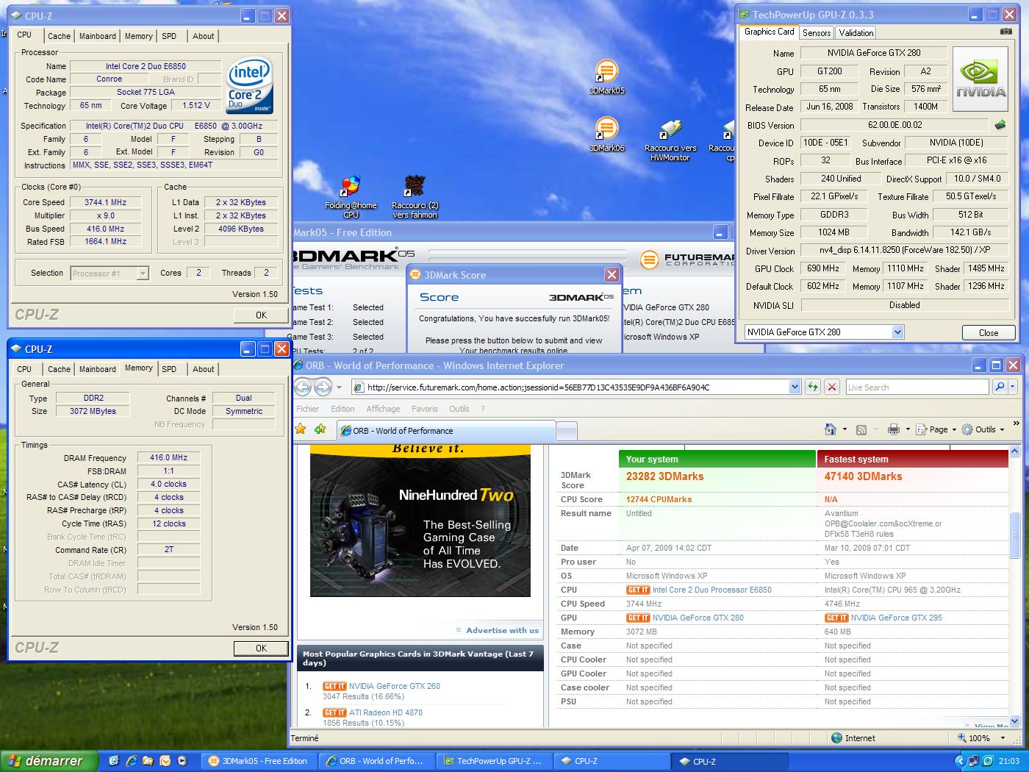Open recent pages dropdown beside forward button
The image size is (1029, 772).
click(339, 387)
